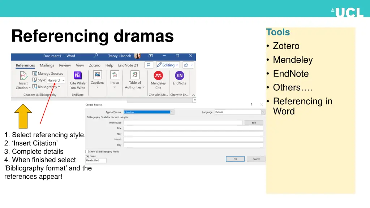The image size is (370, 208).
Task: Tick Show All Bibliography Fields checkbox
Action: coord(87,151)
